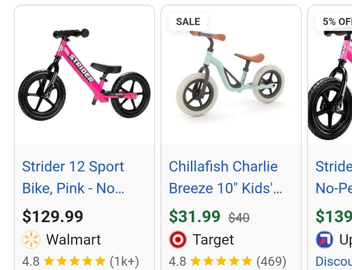The width and height of the screenshot is (352, 270).
Task: Click the $31.99 sale price
Action: pos(195,217)
